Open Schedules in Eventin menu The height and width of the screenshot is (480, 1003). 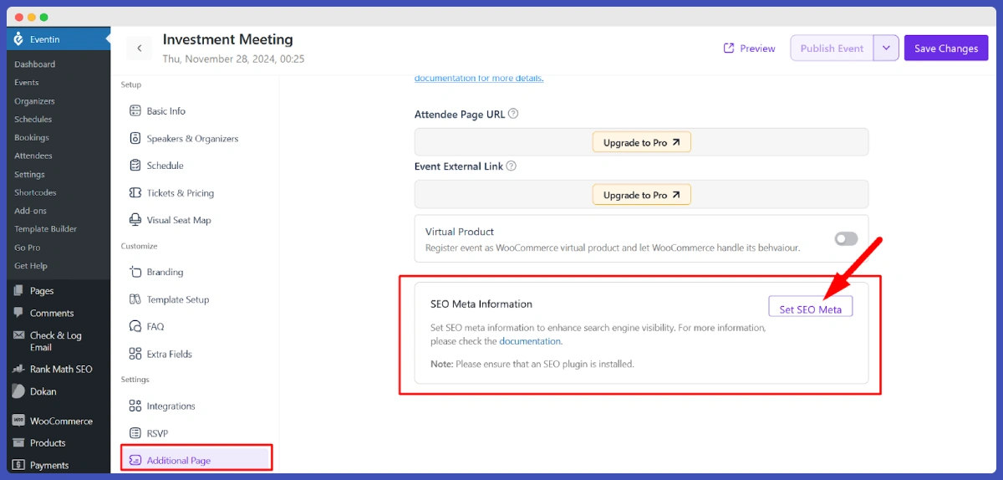pyautogui.click(x=33, y=120)
